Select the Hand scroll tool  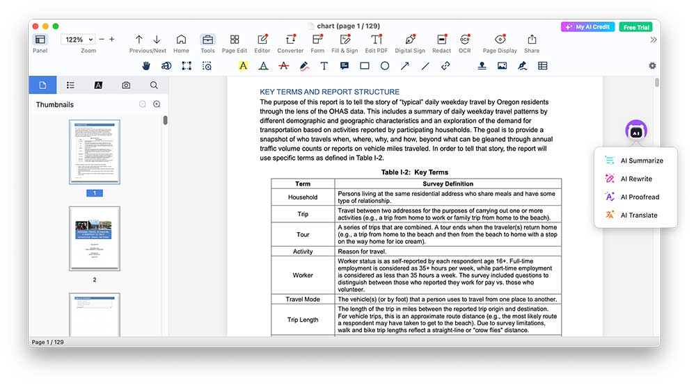point(146,66)
